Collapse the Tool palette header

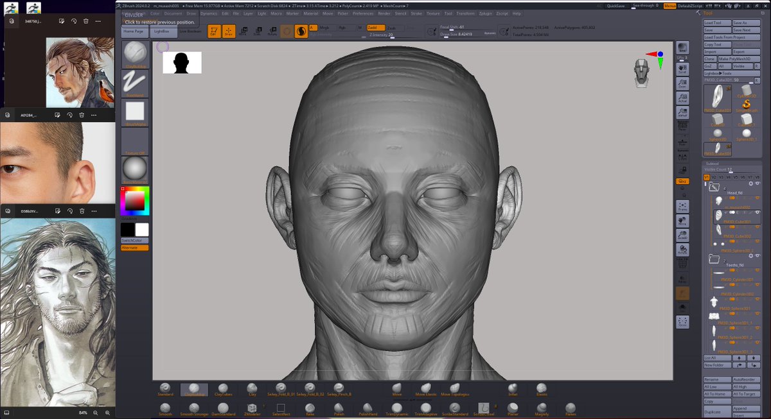[708, 13]
